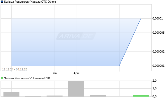Click the green volume legend square
The image size is (165, 99).
pos(2,78)
